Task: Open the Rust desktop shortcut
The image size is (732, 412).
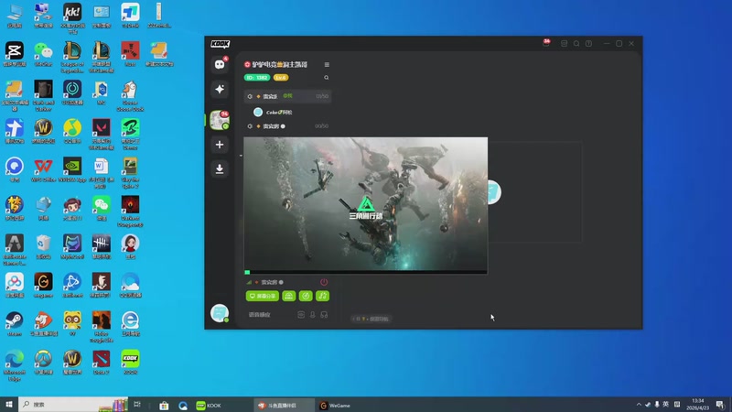Action: tap(130, 54)
